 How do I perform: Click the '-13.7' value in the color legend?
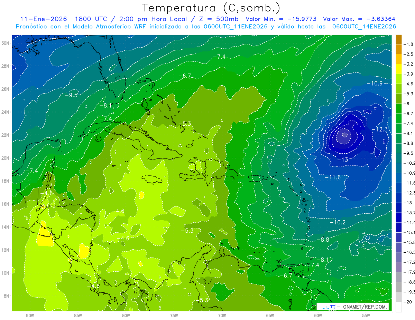tap(409, 213)
